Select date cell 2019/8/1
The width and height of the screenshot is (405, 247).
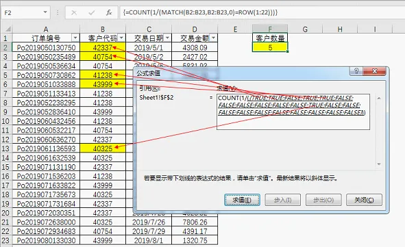point(149,240)
